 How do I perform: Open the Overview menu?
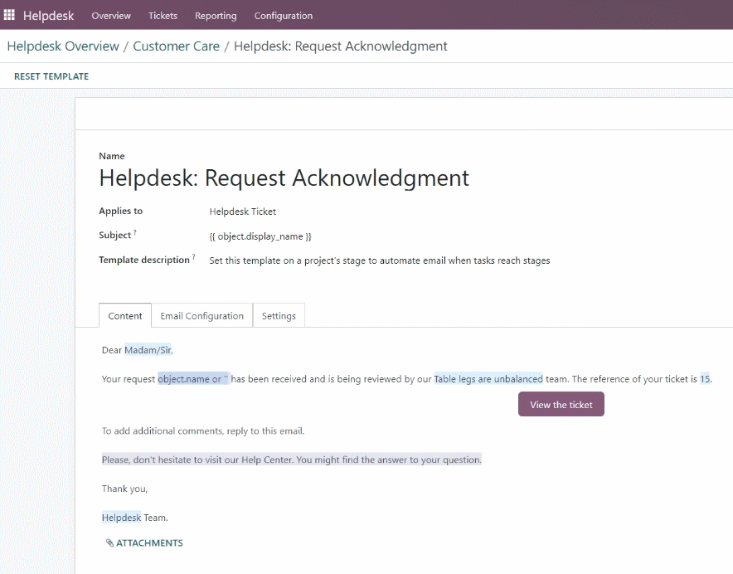(111, 16)
